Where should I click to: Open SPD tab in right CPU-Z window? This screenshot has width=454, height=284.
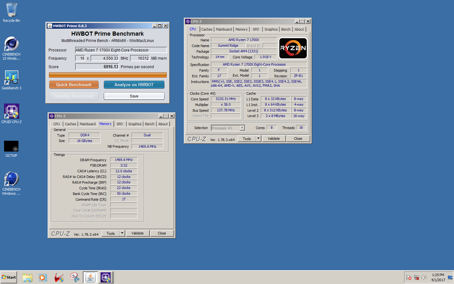[256, 29]
